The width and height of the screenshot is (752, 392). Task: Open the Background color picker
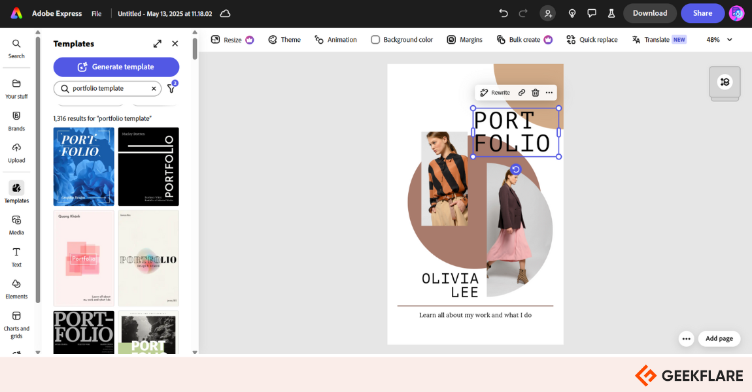(402, 39)
